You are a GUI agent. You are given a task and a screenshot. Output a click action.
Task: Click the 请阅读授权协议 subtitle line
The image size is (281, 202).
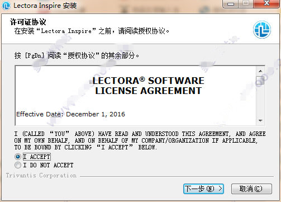pos(92,31)
